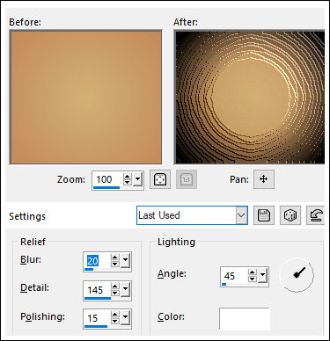This screenshot has height=341, width=330.
Task: Open the Polishing slider dropdown arrow
Action: [x=125, y=318]
